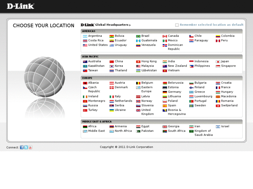Click the Belorussia link
Screen dimensions: 253x189
(x=175, y=83)
